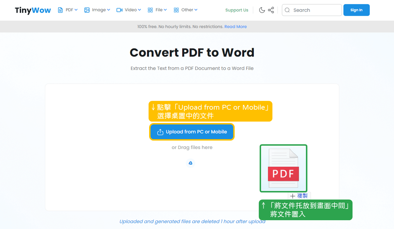Click the 'or Drag files here' text
The image size is (394, 229).
192,147
